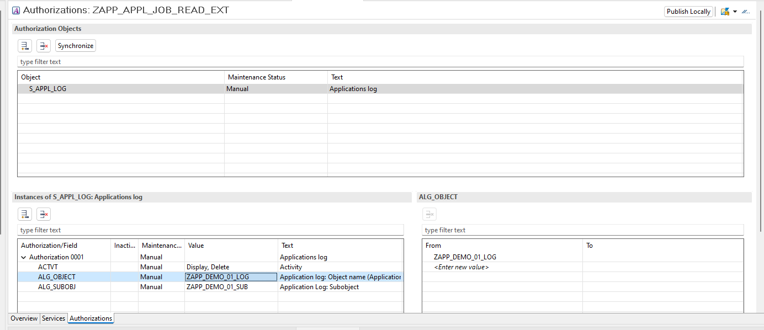The width and height of the screenshot is (764, 330).
Task: Click the Maintenance Status column header
Action: click(276, 77)
